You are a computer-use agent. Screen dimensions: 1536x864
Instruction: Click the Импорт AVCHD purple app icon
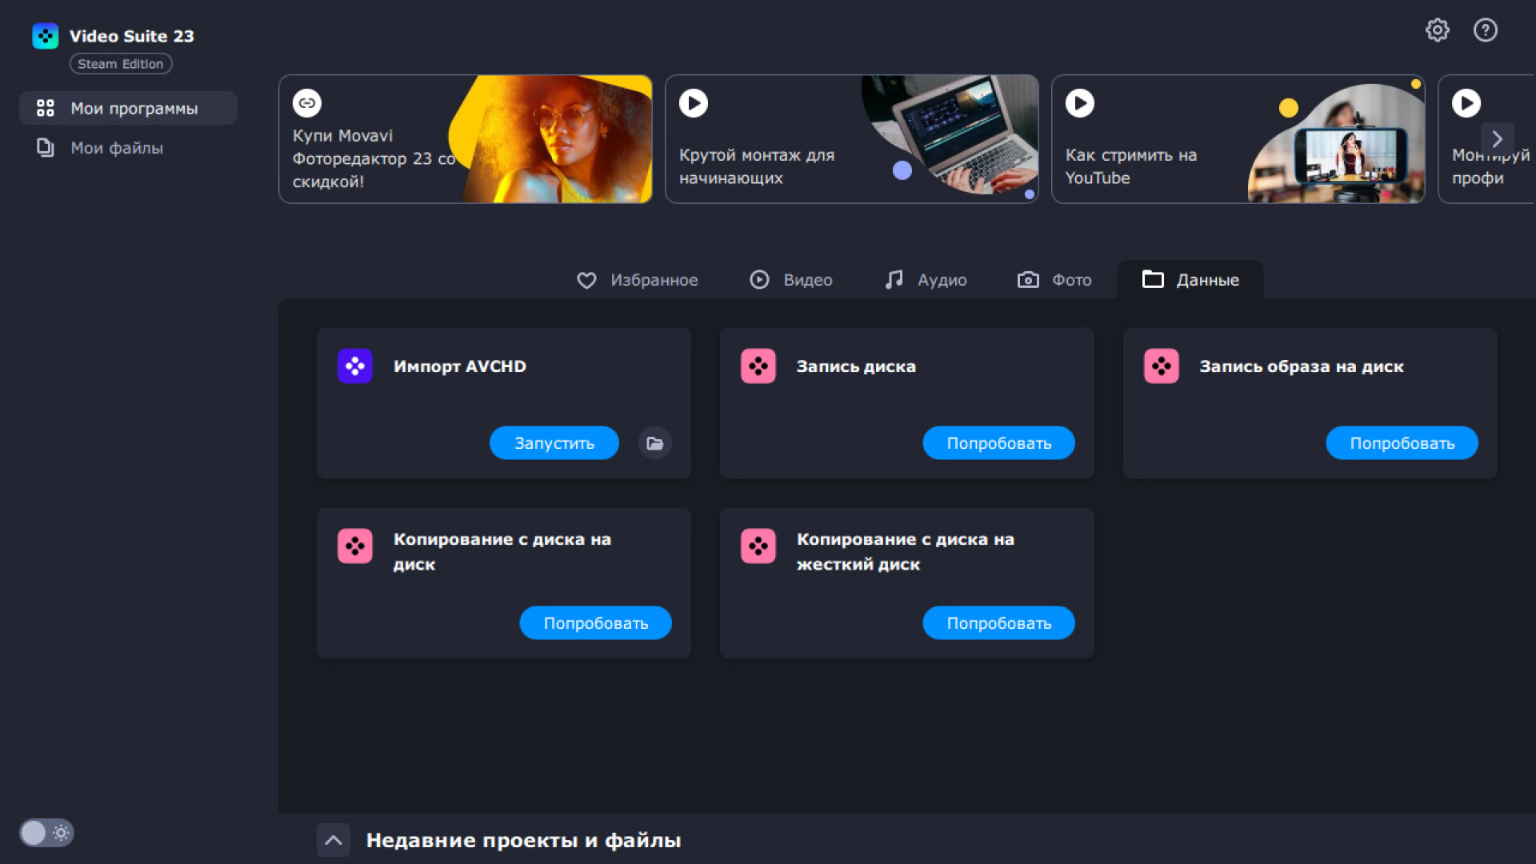355,366
